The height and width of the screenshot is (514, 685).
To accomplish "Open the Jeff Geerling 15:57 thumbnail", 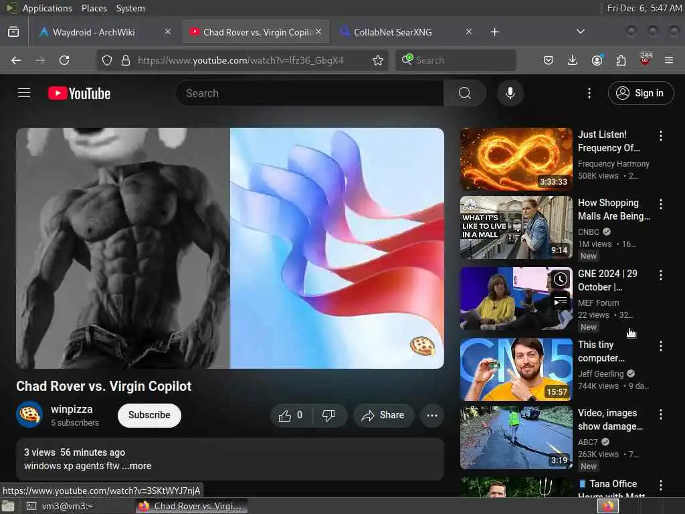I will (x=516, y=369).
